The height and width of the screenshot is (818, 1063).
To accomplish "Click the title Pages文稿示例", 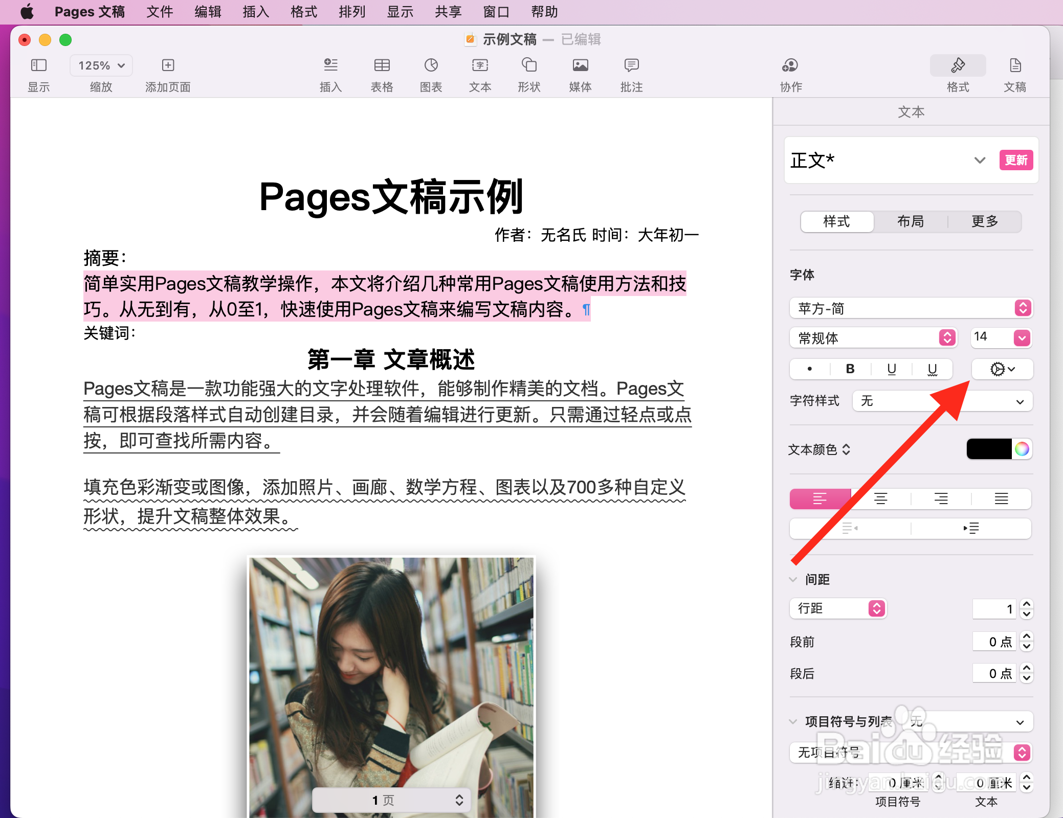I will pos(391,197).
